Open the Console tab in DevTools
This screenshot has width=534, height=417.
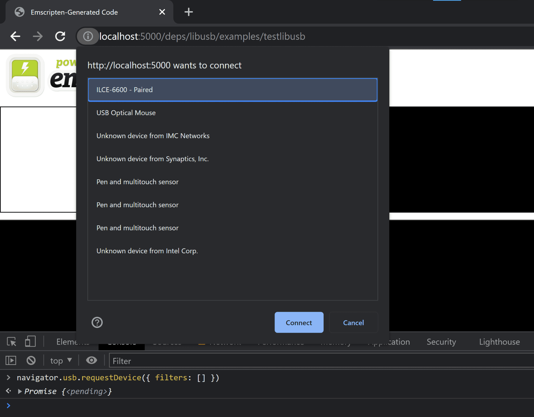(x=122, y=342)
